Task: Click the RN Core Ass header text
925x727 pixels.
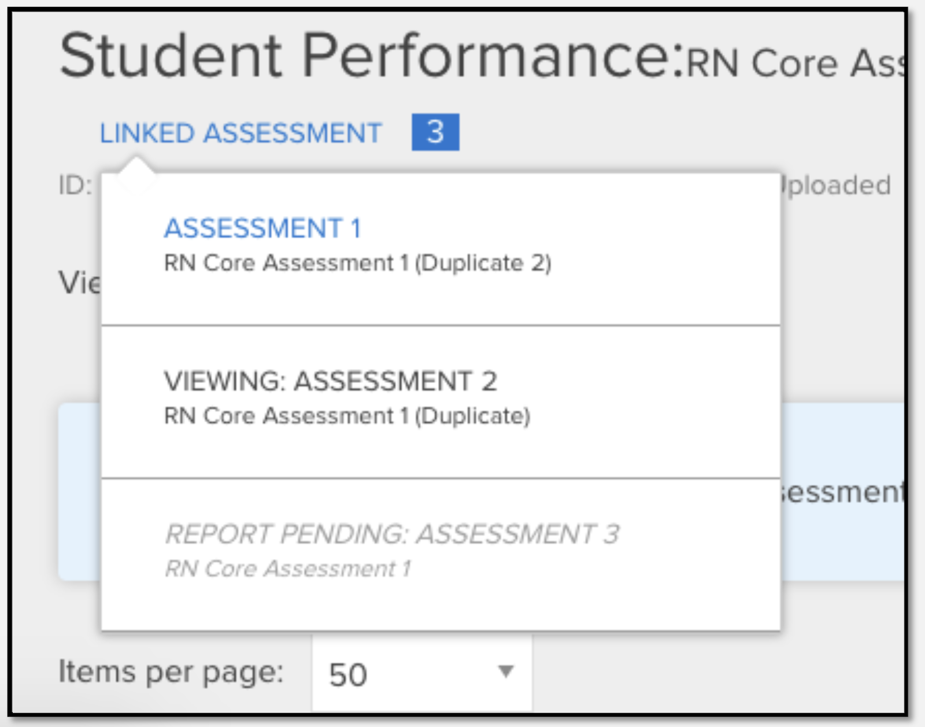Action: (x=798, y=60)
